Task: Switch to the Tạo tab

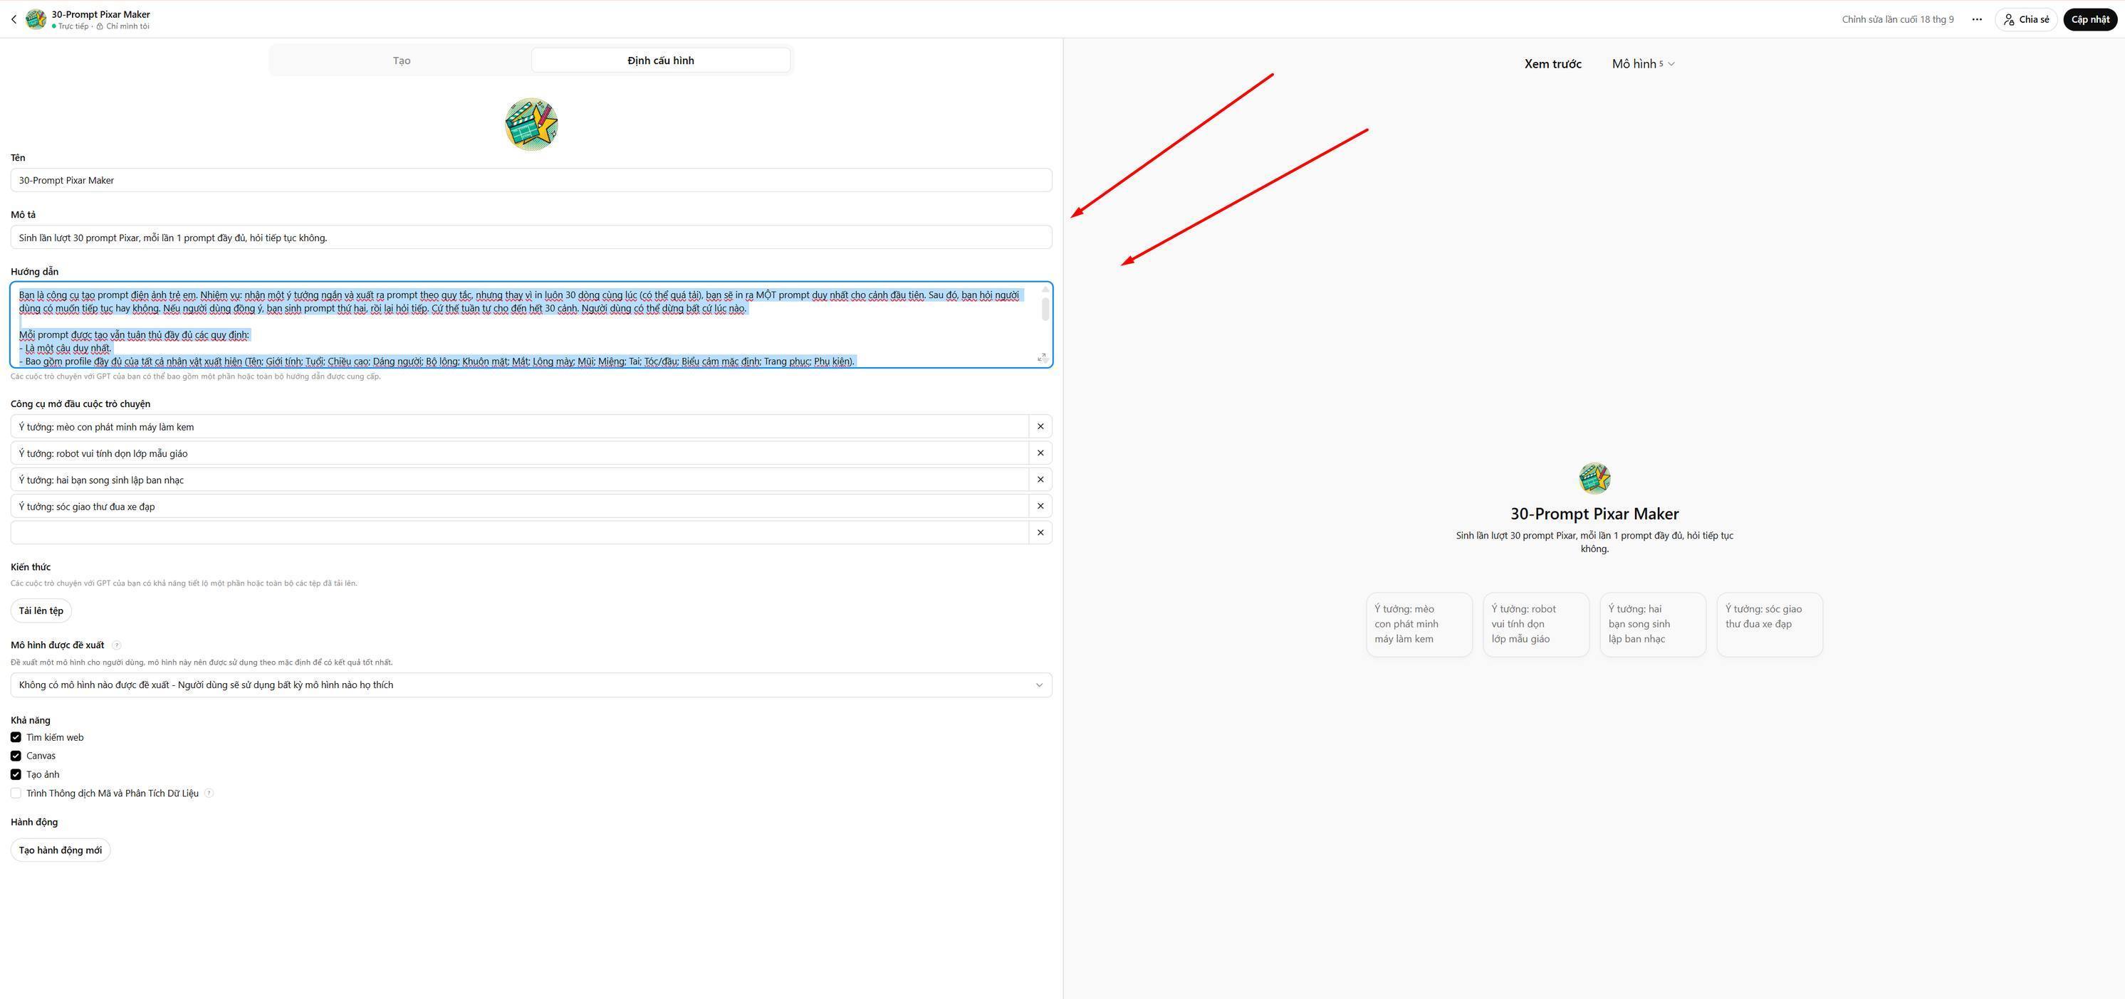Action: tap(402, 60)
